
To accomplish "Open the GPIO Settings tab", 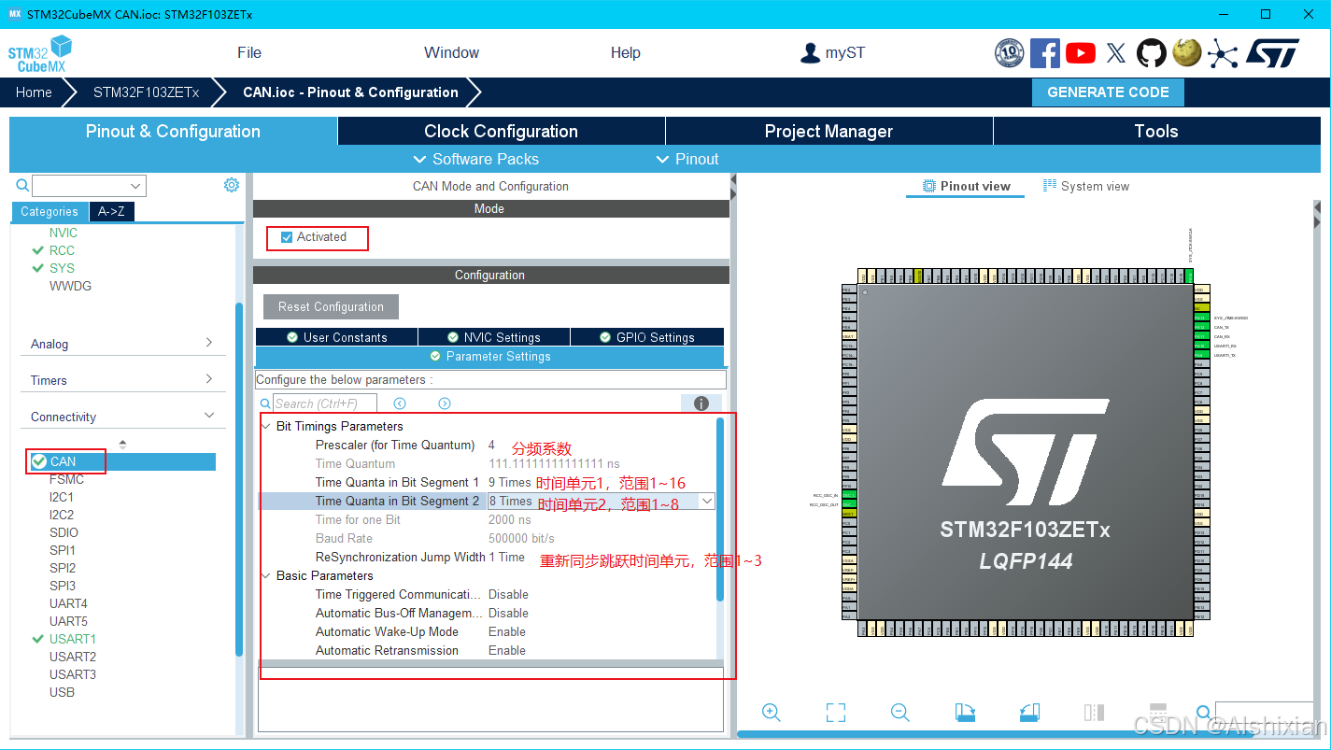I will tap(646, 337).
